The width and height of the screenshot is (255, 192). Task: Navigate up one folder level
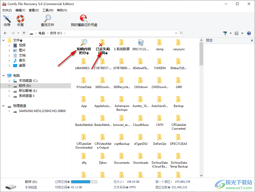click(x=24, y=33)
